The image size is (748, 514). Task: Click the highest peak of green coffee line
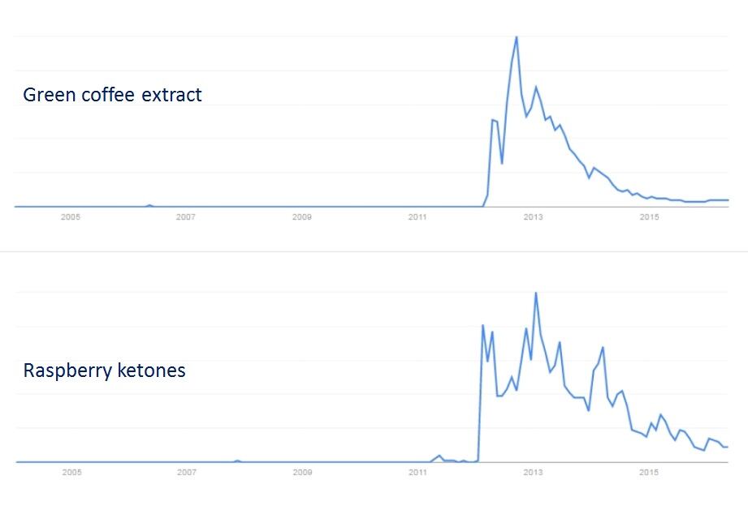point(517,37)
